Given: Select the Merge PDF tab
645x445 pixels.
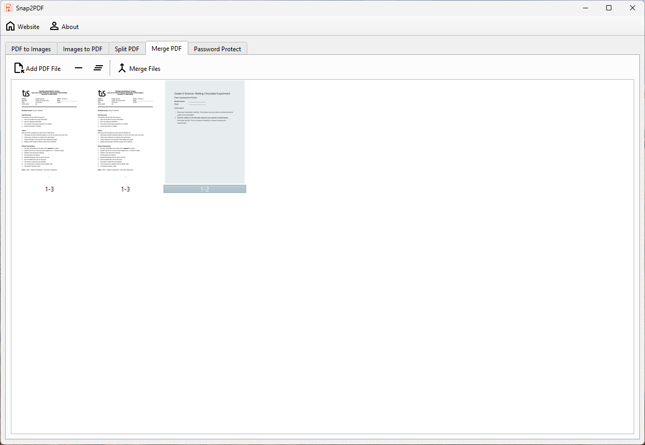Looking at the screenshot, I should pos(167,49).
